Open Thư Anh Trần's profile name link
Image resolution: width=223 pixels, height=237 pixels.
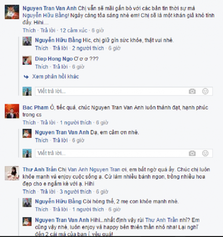tap(39, 170)
